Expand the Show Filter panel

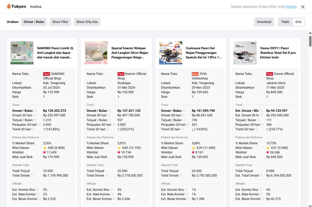pos(60,22)
